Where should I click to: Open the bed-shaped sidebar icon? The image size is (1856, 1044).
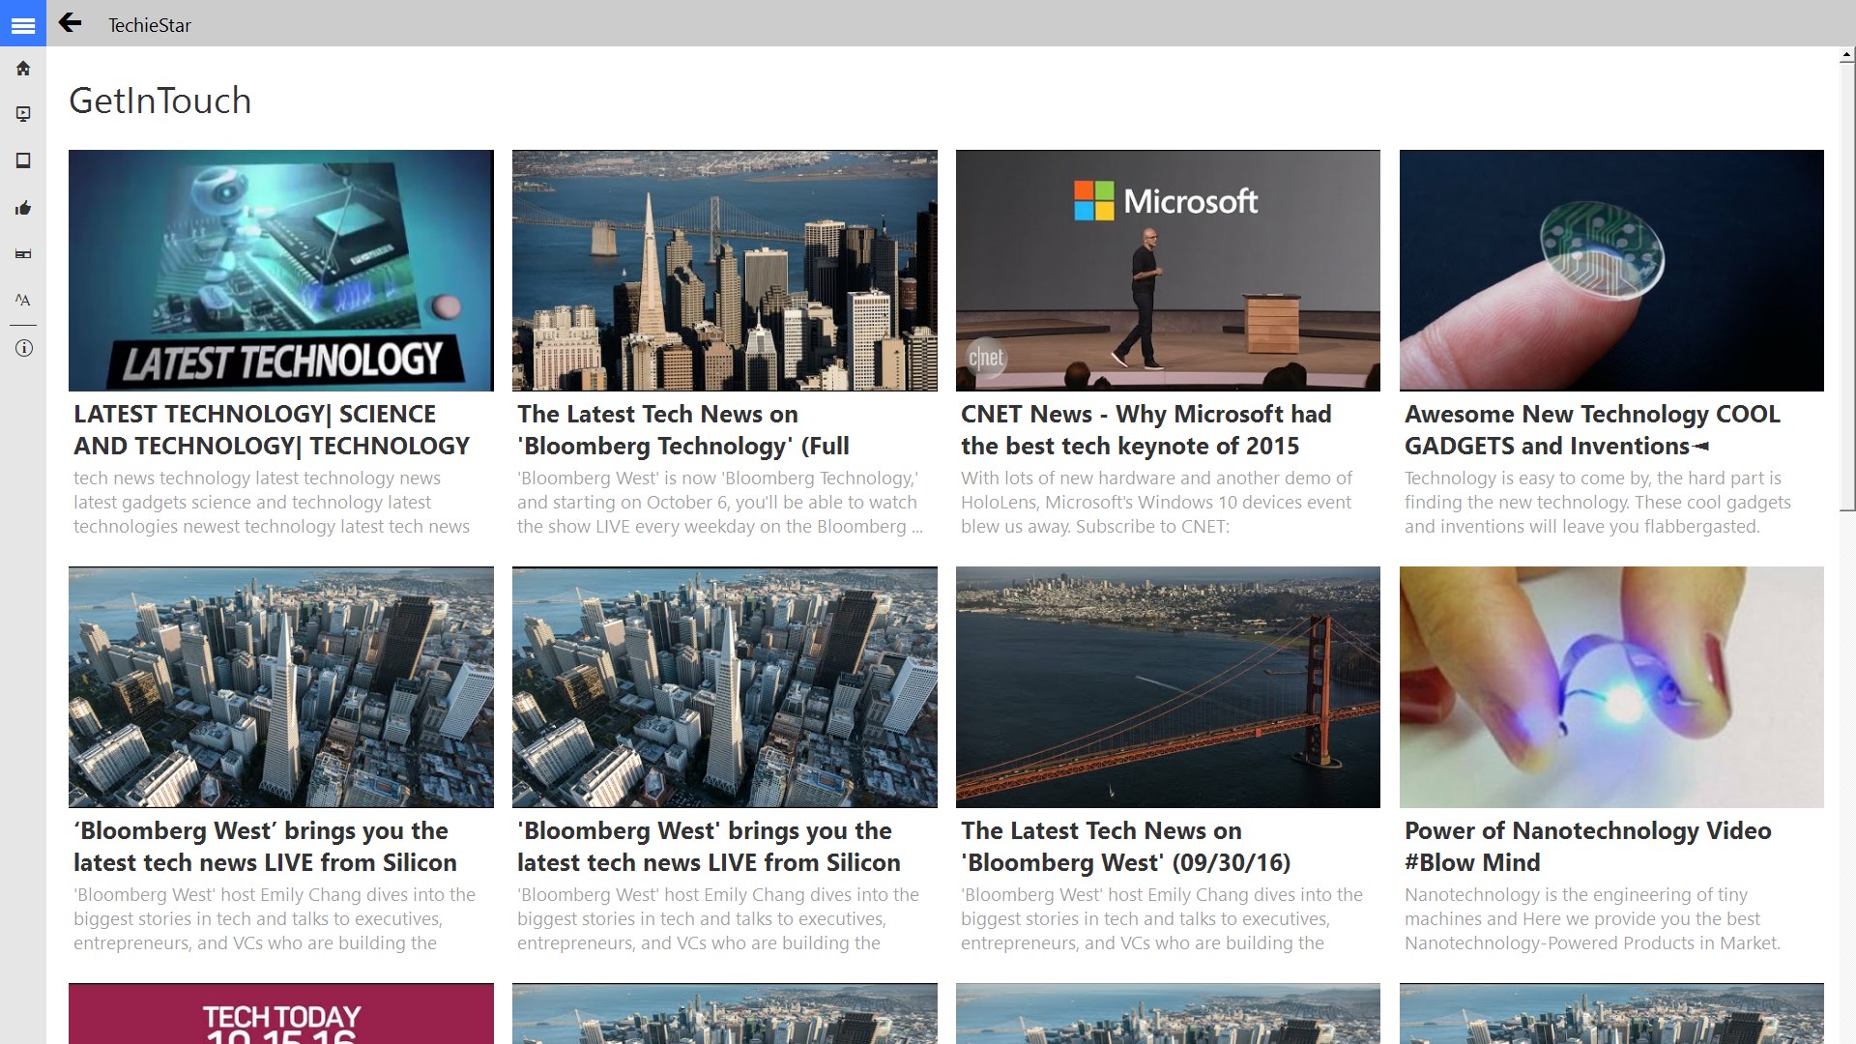coord(23,254)
